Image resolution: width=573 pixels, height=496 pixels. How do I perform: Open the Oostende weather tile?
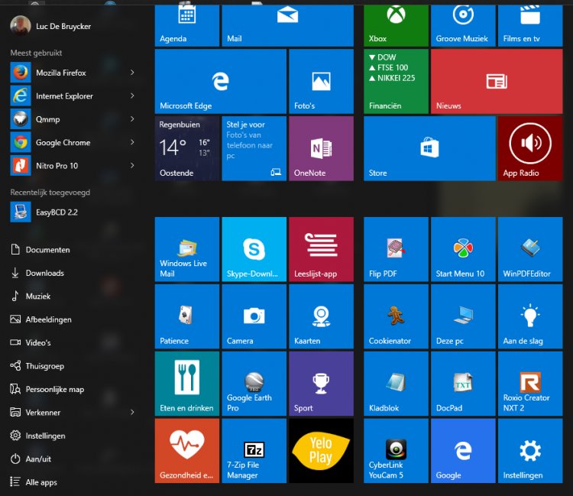pyautogui.click(x=186, y=148)
